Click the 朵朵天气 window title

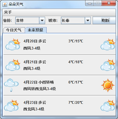[x=16, y=4]
